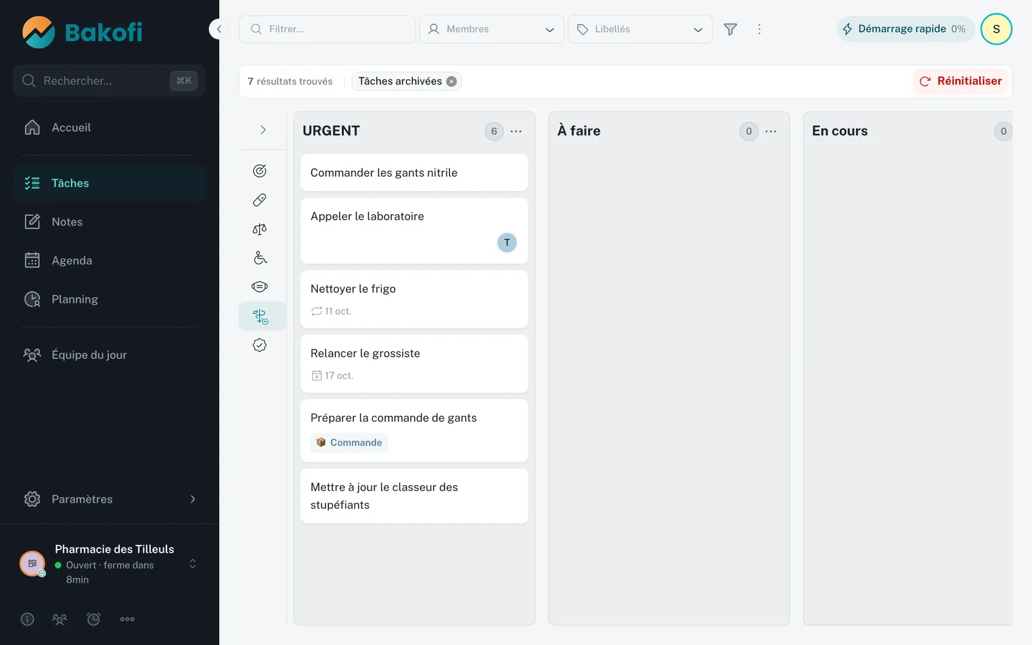Expand the board list with the right chevron
This screenshot has height=645, width=1032.
tap(263, 130)
